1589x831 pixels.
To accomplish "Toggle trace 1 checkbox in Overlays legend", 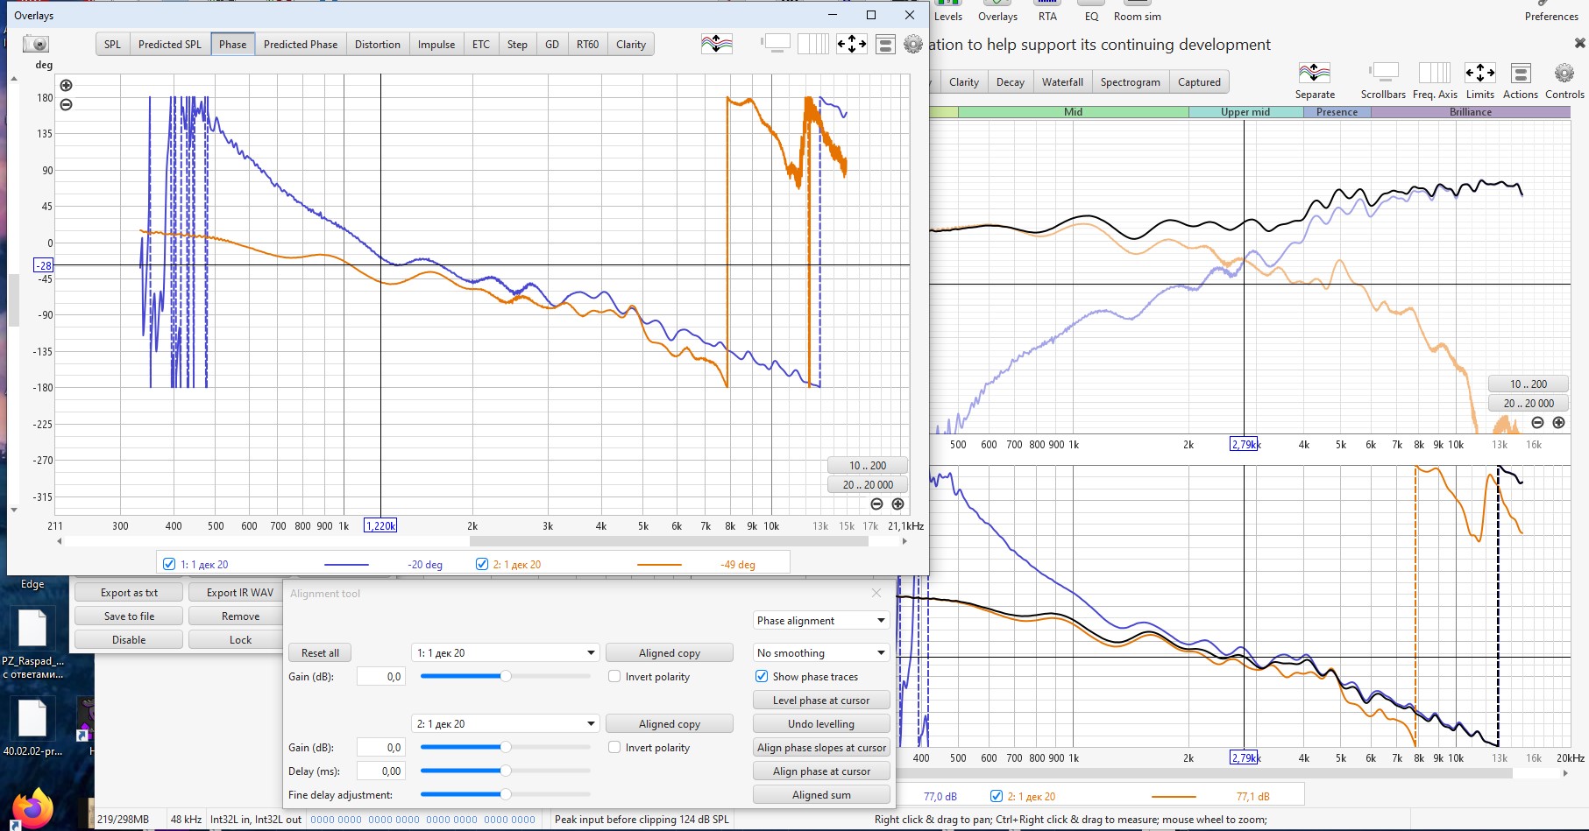I will (169, 564).
